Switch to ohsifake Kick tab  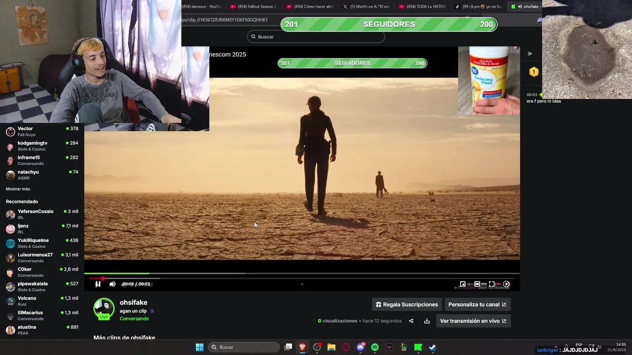(x=525, y=6)
